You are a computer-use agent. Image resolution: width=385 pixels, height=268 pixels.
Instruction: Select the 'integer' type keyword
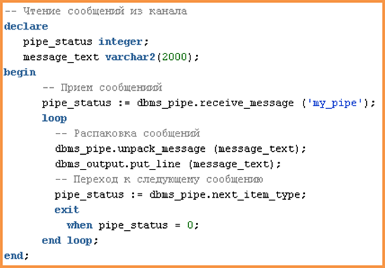tap(121, 42)
